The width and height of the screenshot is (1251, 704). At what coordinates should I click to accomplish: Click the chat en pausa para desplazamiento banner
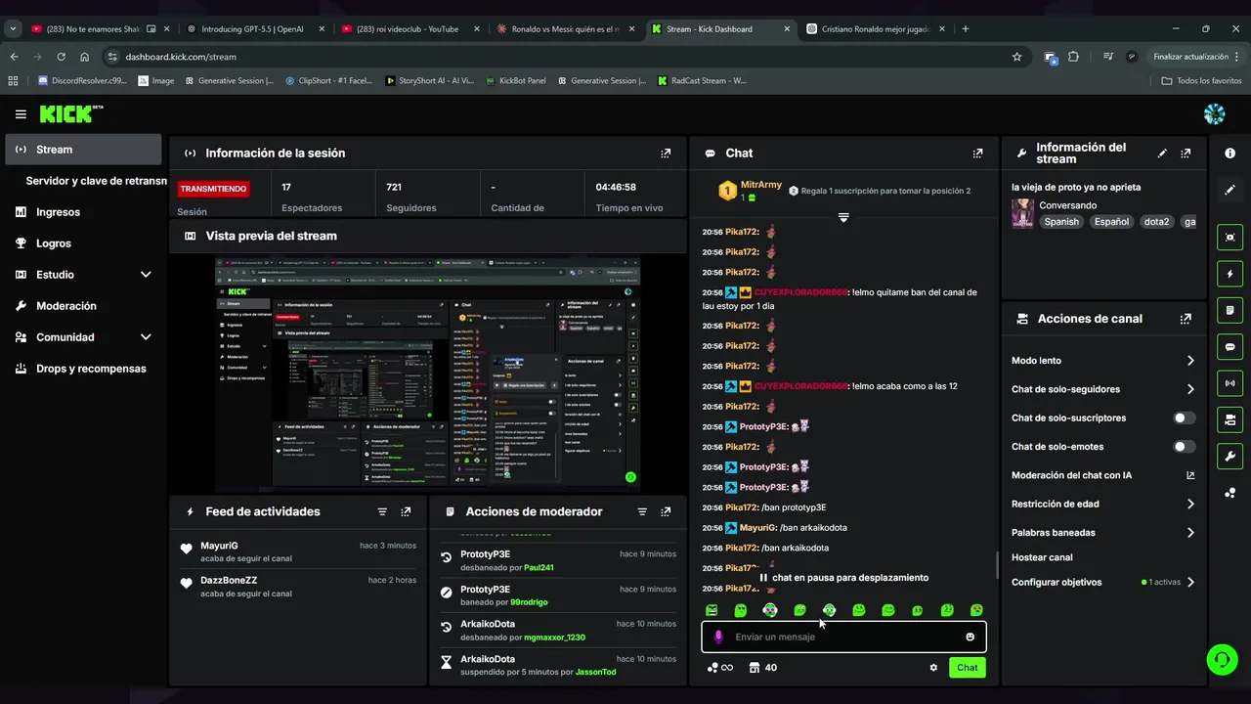click(x=843, y=578)
